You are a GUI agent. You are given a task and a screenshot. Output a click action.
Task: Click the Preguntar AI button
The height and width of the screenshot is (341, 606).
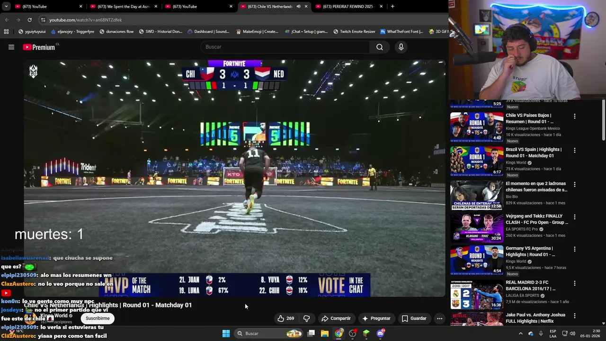coord(376,318)
